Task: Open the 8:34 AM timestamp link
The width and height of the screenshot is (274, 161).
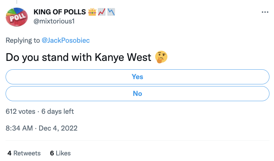Action: click(x=19, y=128)
